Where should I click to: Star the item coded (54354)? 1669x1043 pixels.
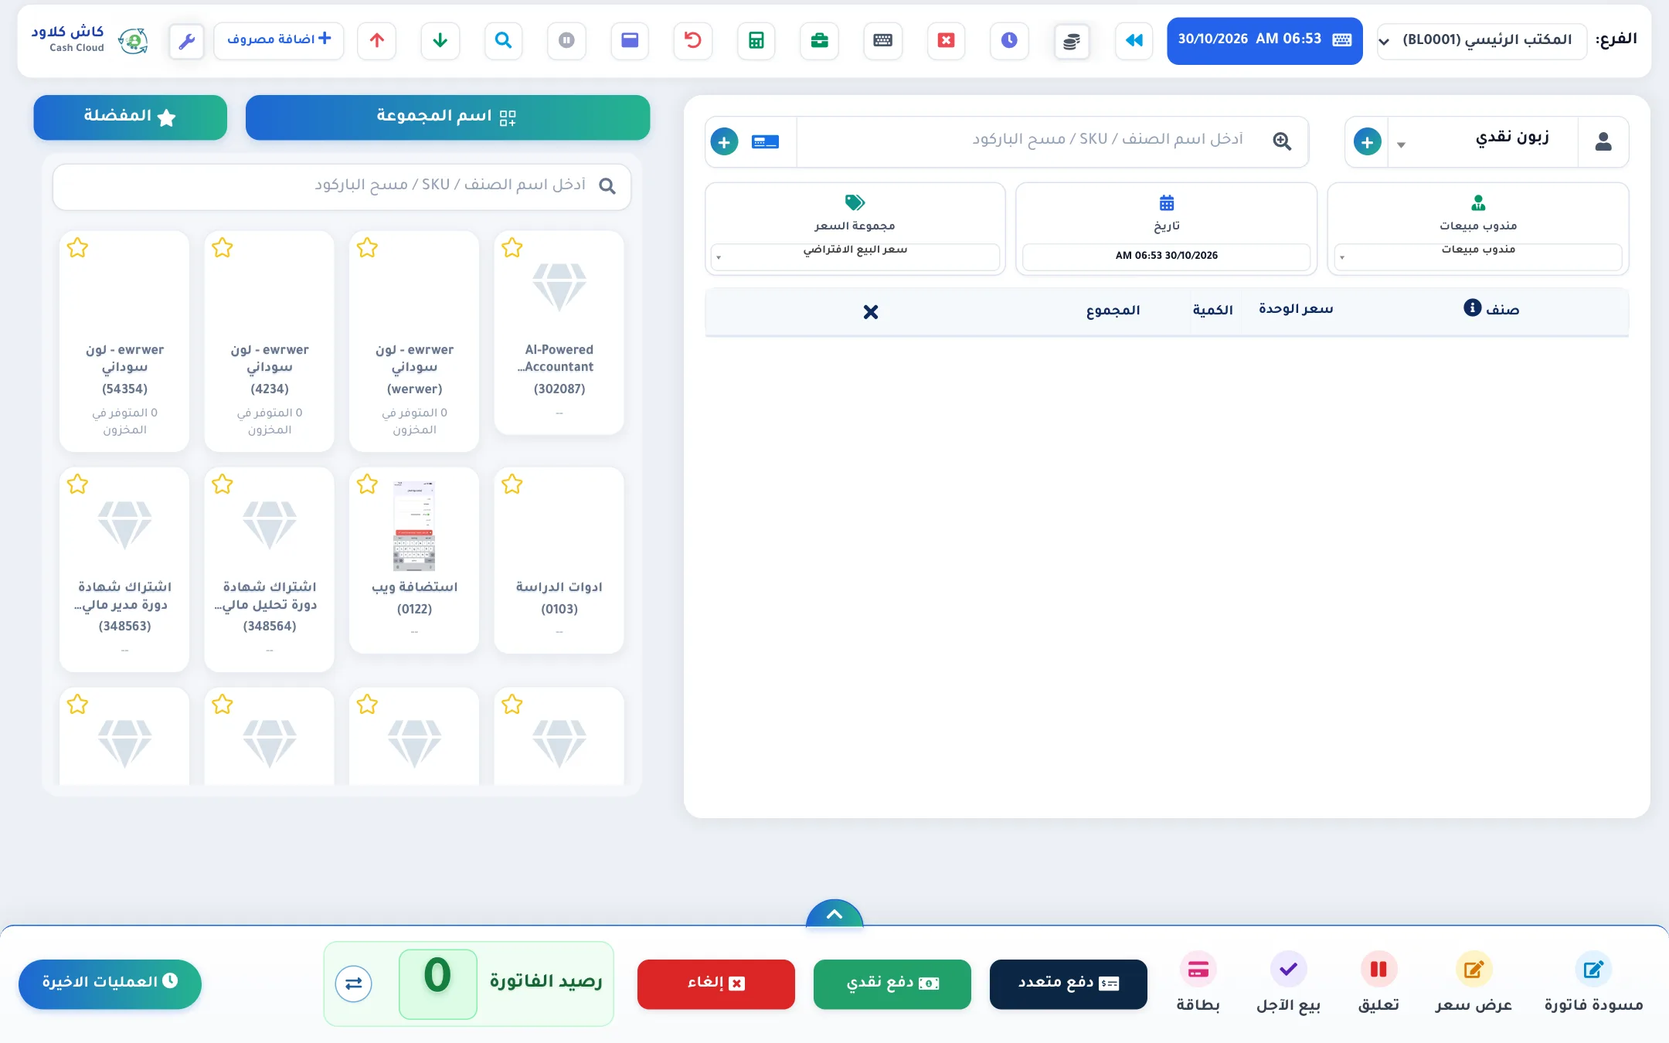(x=77, y=248)
